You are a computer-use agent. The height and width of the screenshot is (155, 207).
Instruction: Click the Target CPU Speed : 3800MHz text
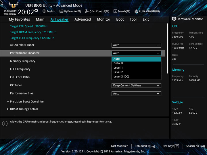click(29, 26)
